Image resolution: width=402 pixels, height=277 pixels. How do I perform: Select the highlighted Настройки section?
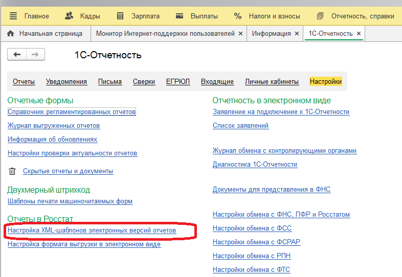pyautogui.click(x=326, y=81)
